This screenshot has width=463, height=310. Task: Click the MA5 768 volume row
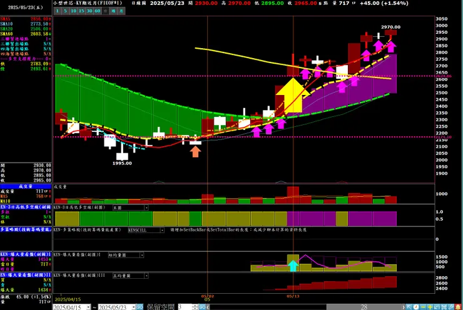[x=26, y=196]
